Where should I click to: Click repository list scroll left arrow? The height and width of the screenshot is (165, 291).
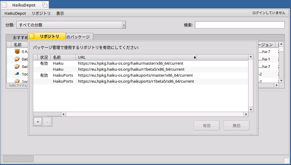click(63, 114)
